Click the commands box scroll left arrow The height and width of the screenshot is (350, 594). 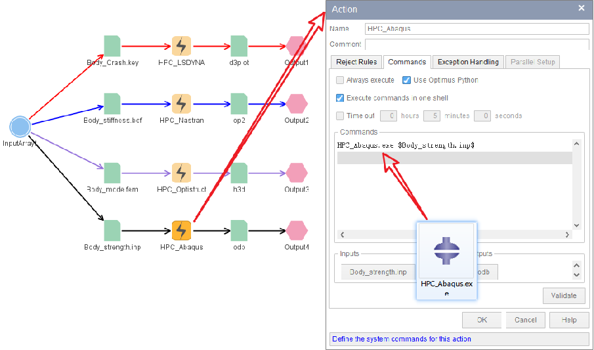(x=342, y=234)
